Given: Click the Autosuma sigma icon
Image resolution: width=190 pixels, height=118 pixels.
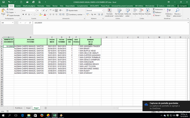Looking at the screenshot, I should tap(154, 9).
